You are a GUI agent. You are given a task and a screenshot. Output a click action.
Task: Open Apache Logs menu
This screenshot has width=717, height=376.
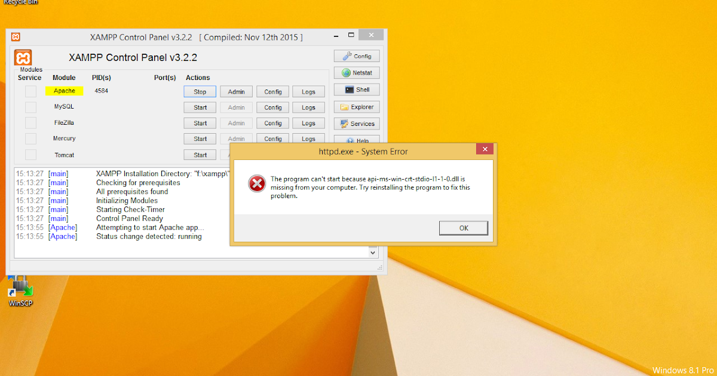tap(309, 91)
